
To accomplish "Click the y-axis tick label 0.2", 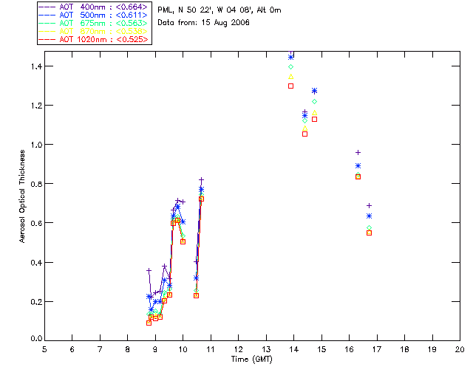I will [36, 302].
